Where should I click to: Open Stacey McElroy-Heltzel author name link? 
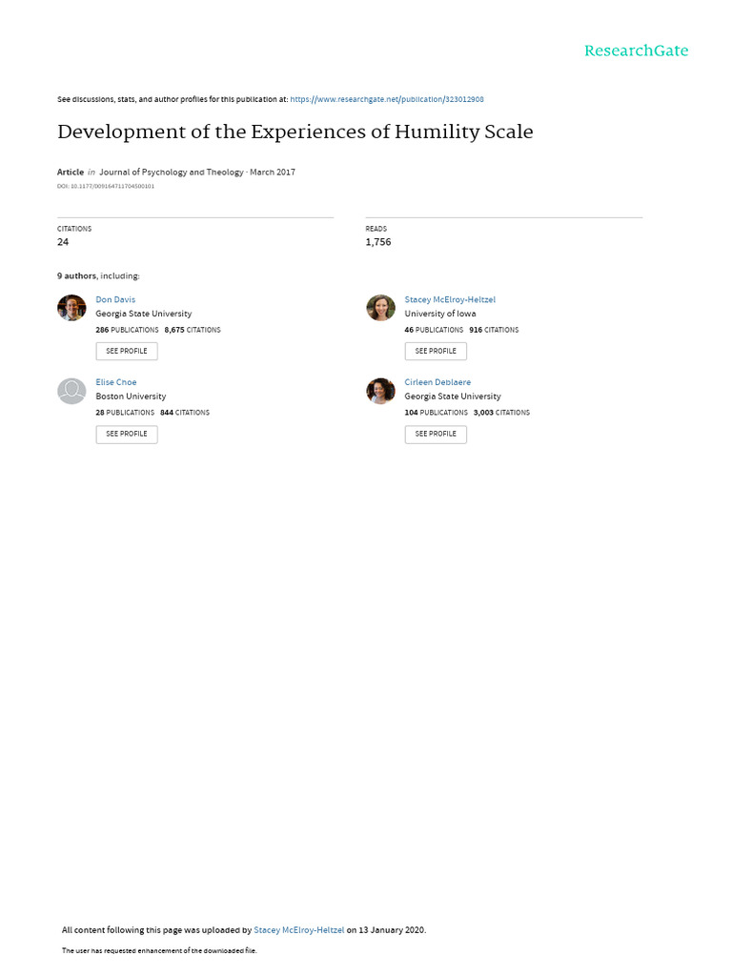click(x=450, y=299)
